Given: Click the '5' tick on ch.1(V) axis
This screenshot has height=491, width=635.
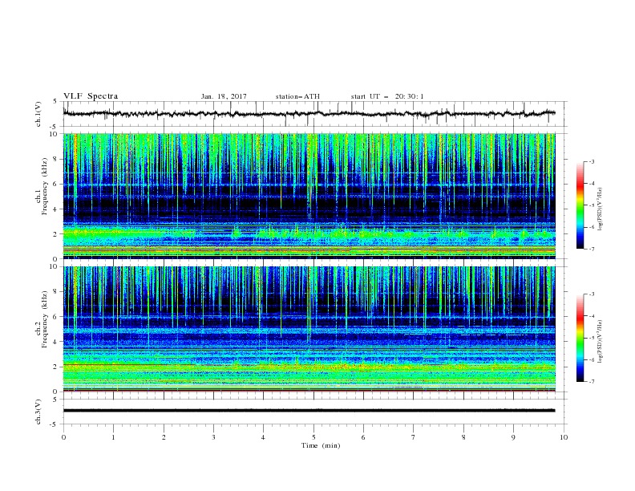Looking at the screenshot, I should [x=57, y=101].
